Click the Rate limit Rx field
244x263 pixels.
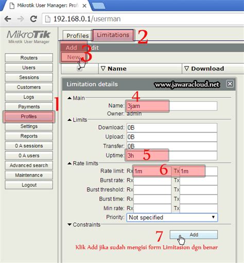(x=152, y=171)
